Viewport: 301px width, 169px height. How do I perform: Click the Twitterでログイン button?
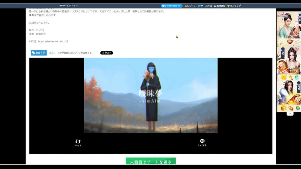(x=172, y=6)
